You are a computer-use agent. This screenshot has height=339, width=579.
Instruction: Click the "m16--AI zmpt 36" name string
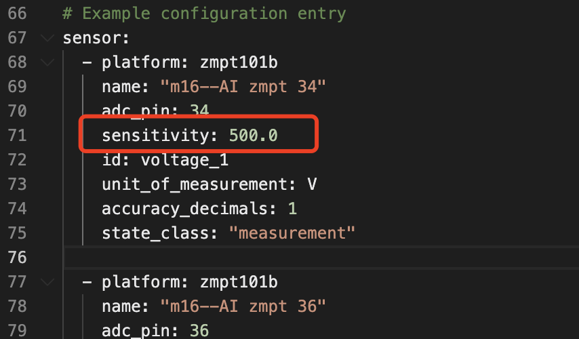243,306
